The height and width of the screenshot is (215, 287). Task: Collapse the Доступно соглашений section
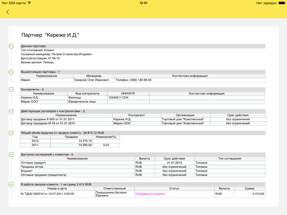(11, 155)
